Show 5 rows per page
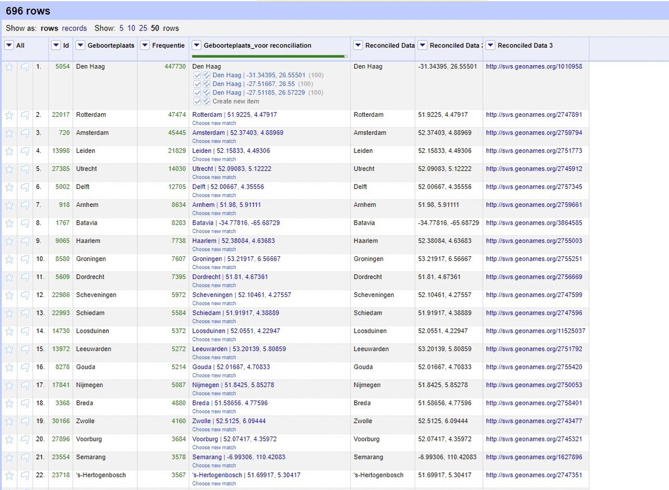Viewport: 669px width, 490px height. (122, 28)
